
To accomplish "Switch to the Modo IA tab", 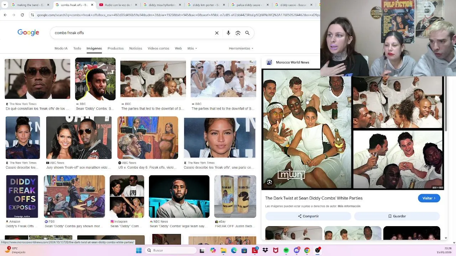I will [x=61, y=48].
